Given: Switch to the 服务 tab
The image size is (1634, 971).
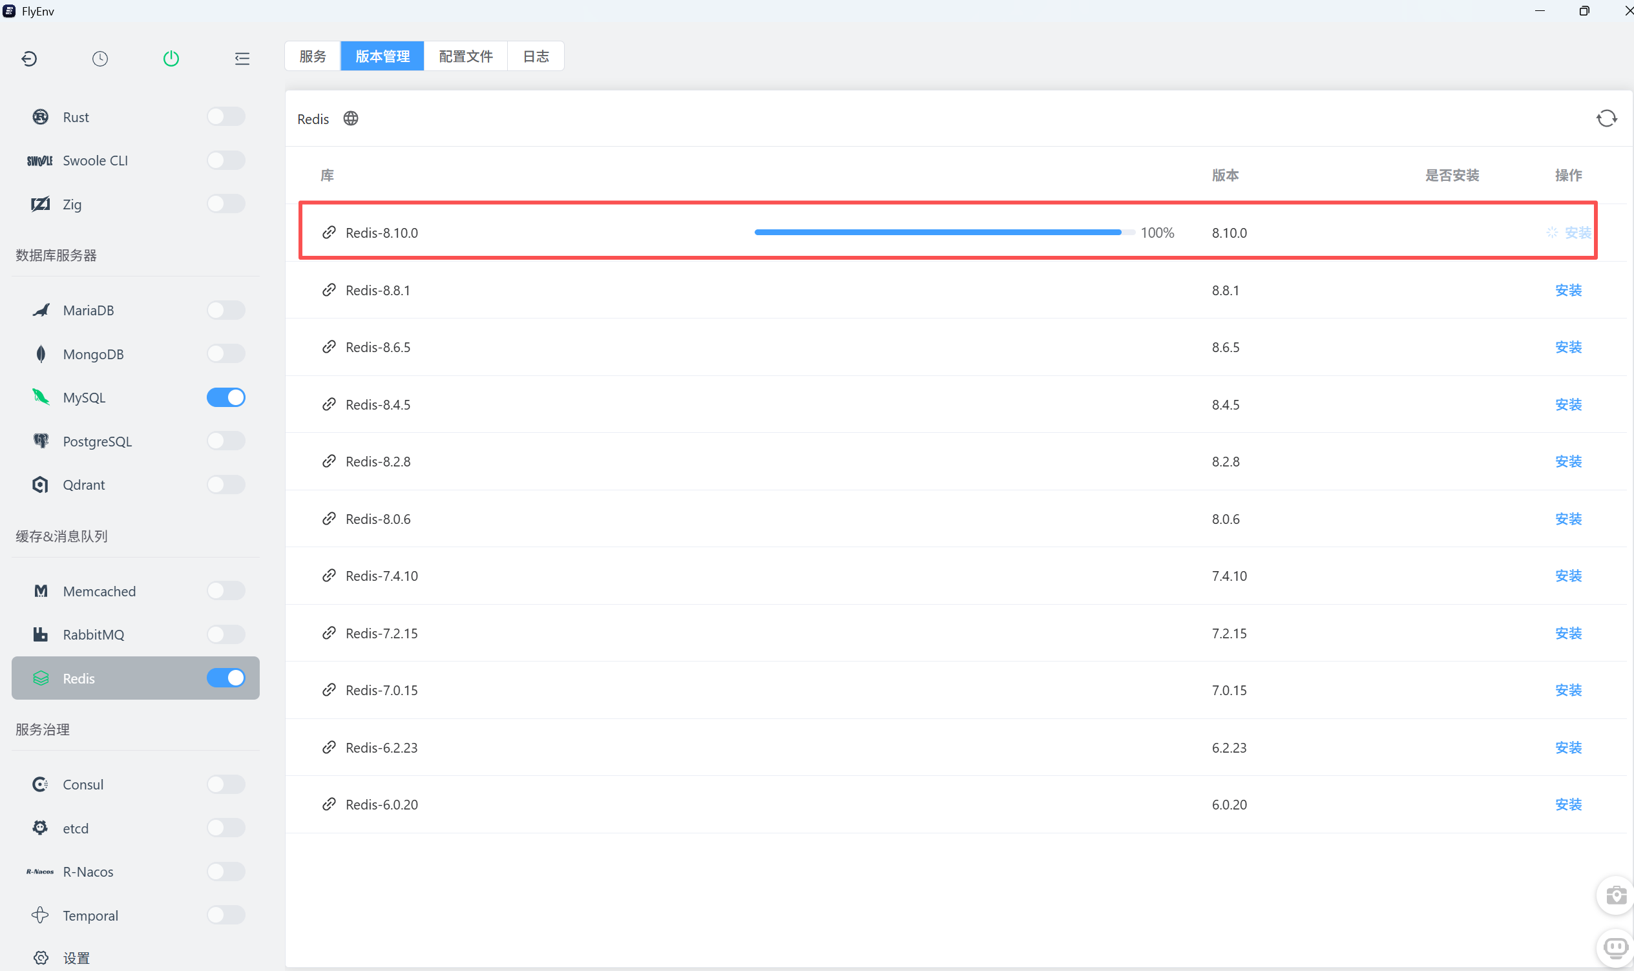Looking at the screenshot, I should tap(313, 56).
